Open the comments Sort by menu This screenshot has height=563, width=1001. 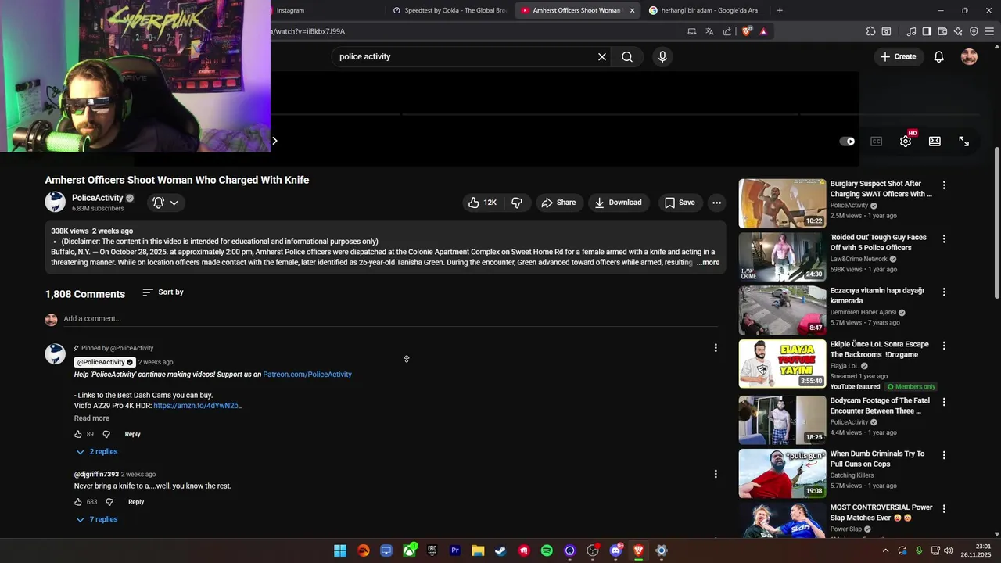pos(163,292)
